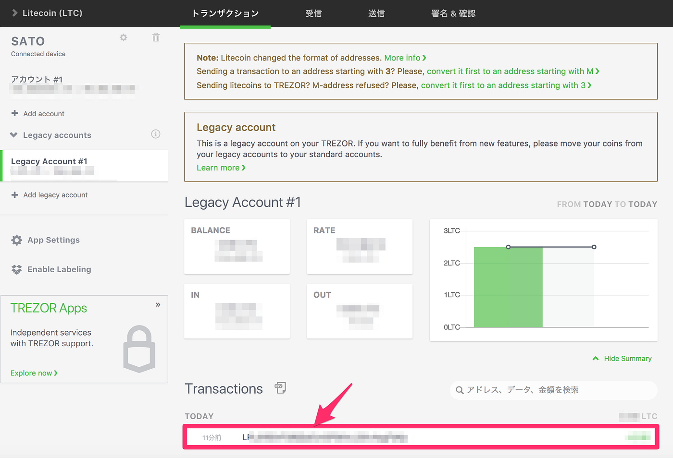The height and width of the screenshot is (458, 673).
Task: Click the FROM TODAY TO TODAY range text
Action: click(x=607, y=204)
